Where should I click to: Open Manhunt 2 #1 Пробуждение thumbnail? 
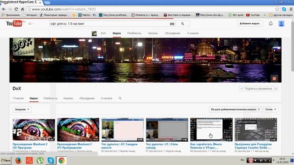coord(78,129)
